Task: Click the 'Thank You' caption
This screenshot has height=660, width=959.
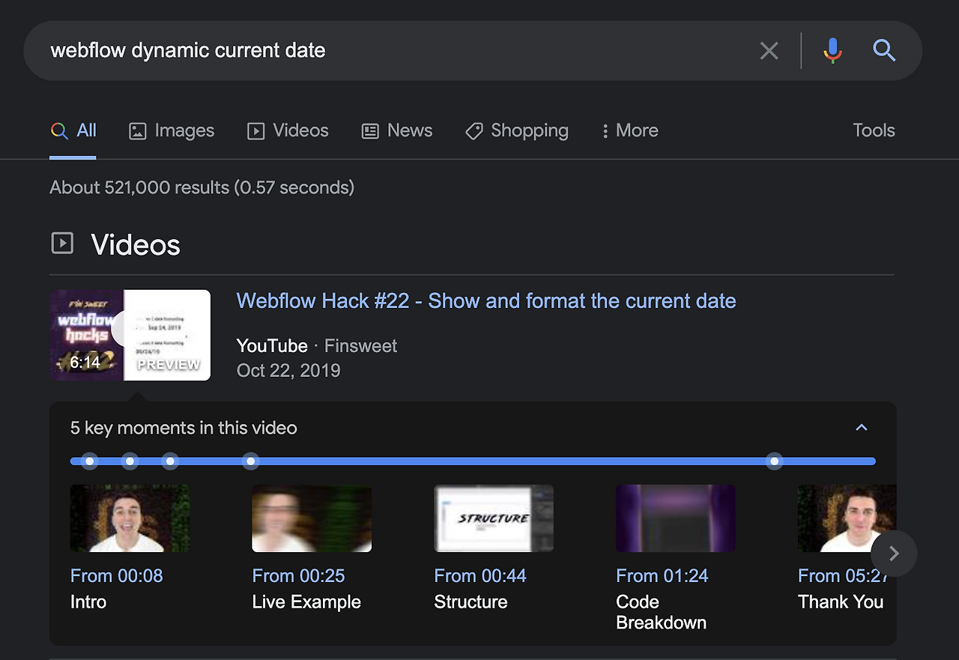Action: tap(841, 602)
